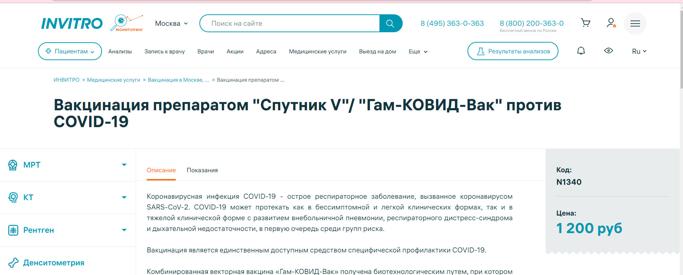Image resolution: width=683 pixels, height=275 pixels.
Task: Go to Вакцинация в Москве breadcrumb
Action: tap(178, 80)
